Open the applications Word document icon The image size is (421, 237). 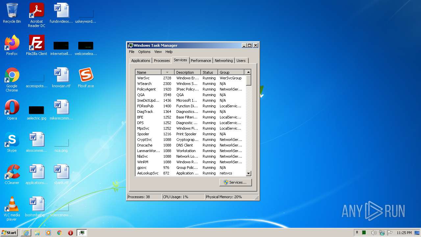(37, 174)
